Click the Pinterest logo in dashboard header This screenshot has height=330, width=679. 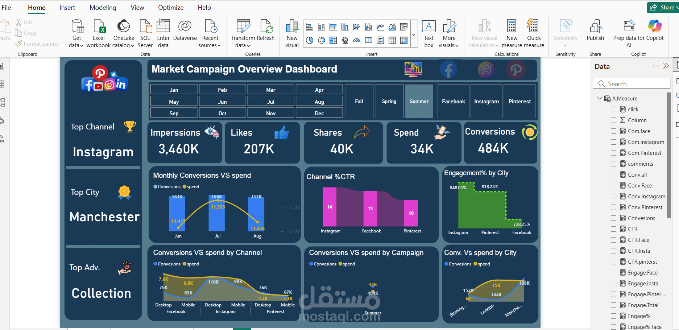516,69
